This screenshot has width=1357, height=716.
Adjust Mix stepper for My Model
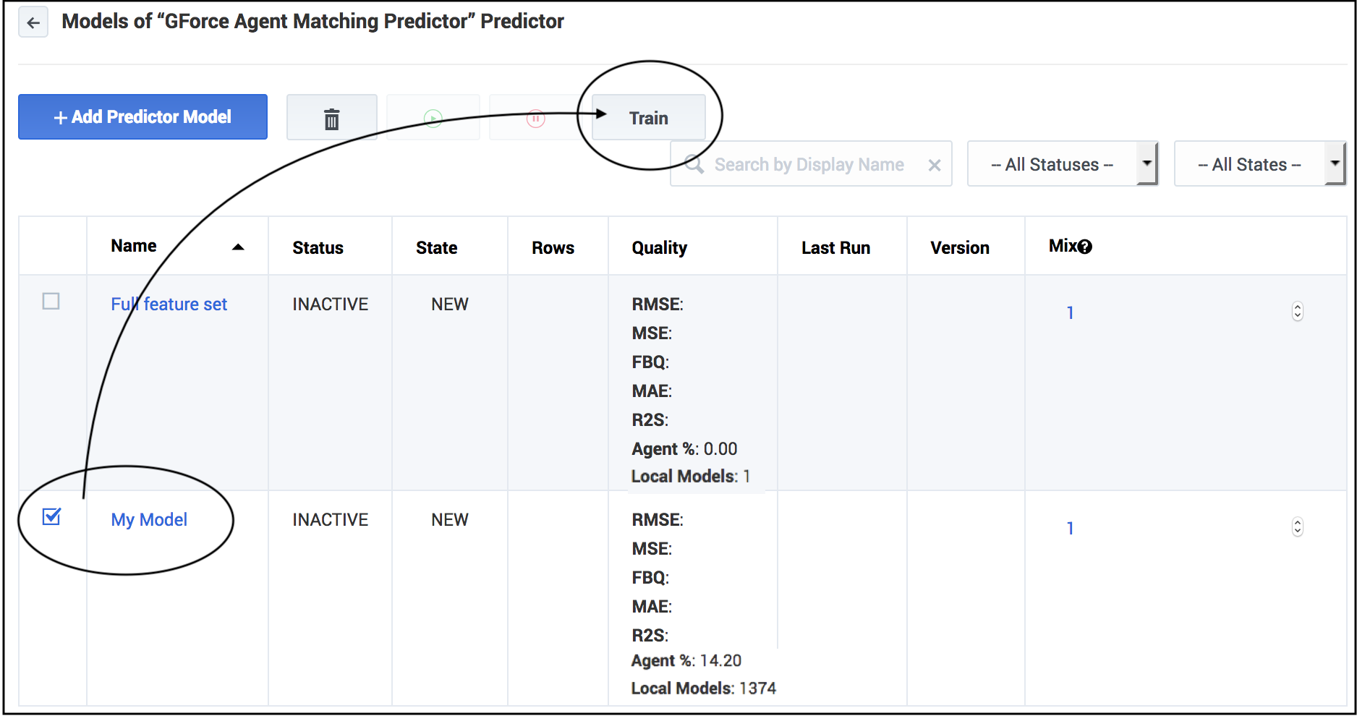click(1297, 527)
